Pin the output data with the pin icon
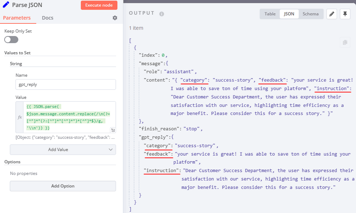356x213 pixels. point(345,14)
